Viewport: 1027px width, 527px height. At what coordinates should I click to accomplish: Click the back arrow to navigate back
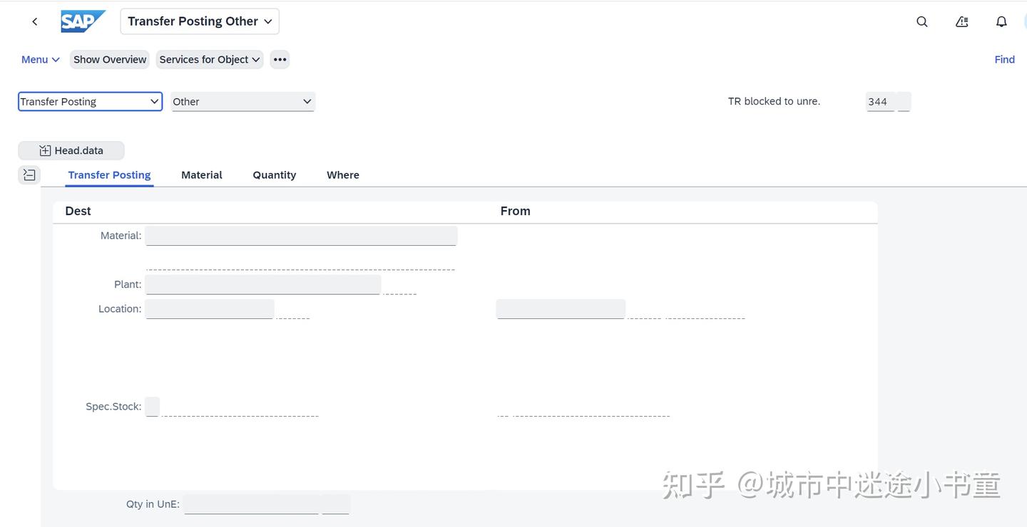click(34, 21)
